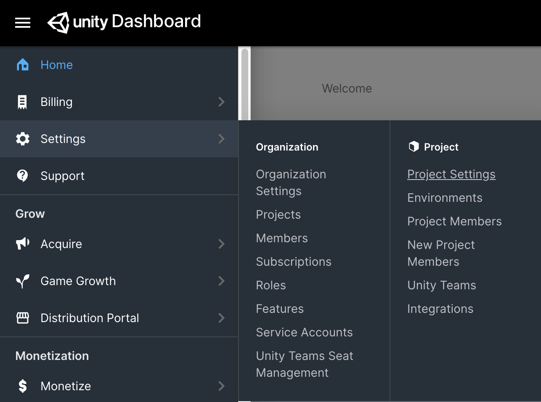Viewport: 541px width, 402px height.
Task: Open the Project Members link
Action: 454,221
